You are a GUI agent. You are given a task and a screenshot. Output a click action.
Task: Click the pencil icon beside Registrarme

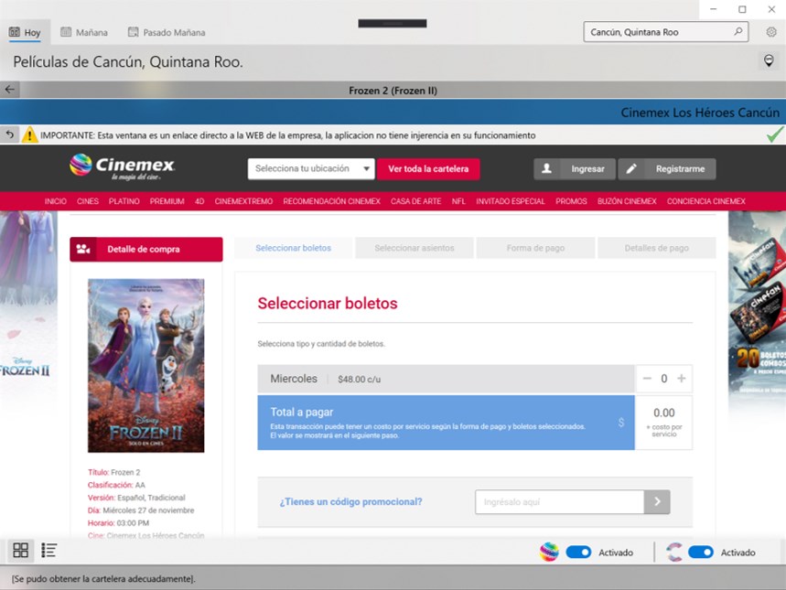coord(631,169)
